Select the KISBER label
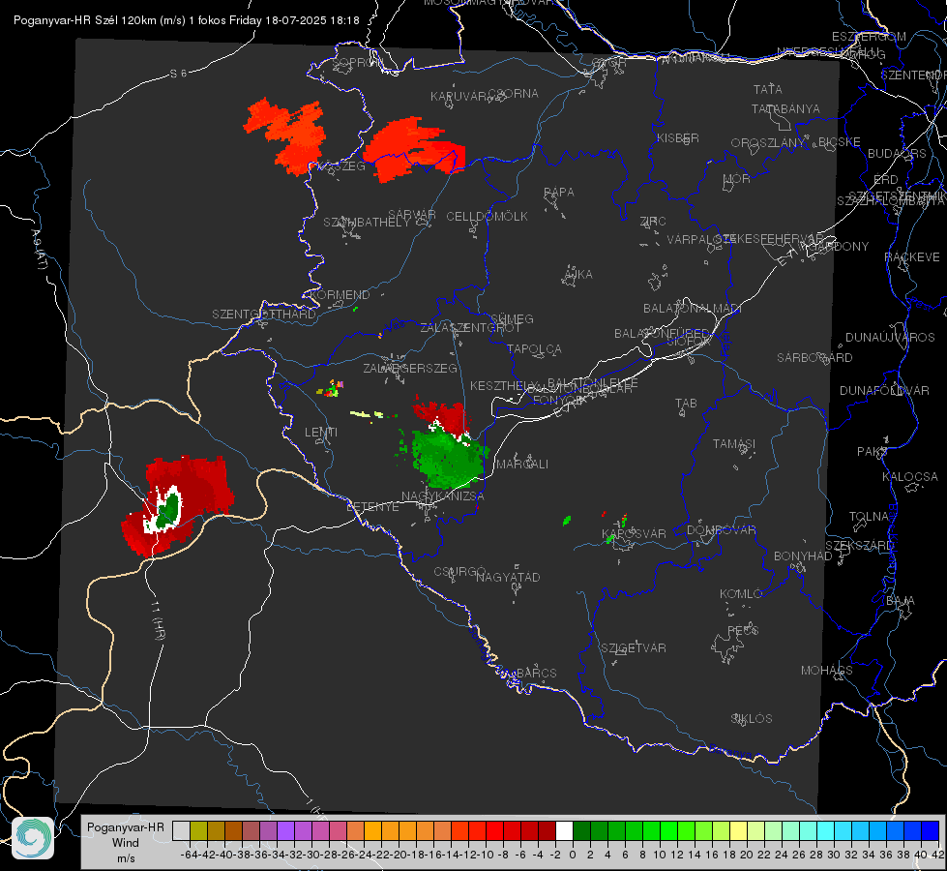Screen dimensions: 947x871 pos(678,137)
